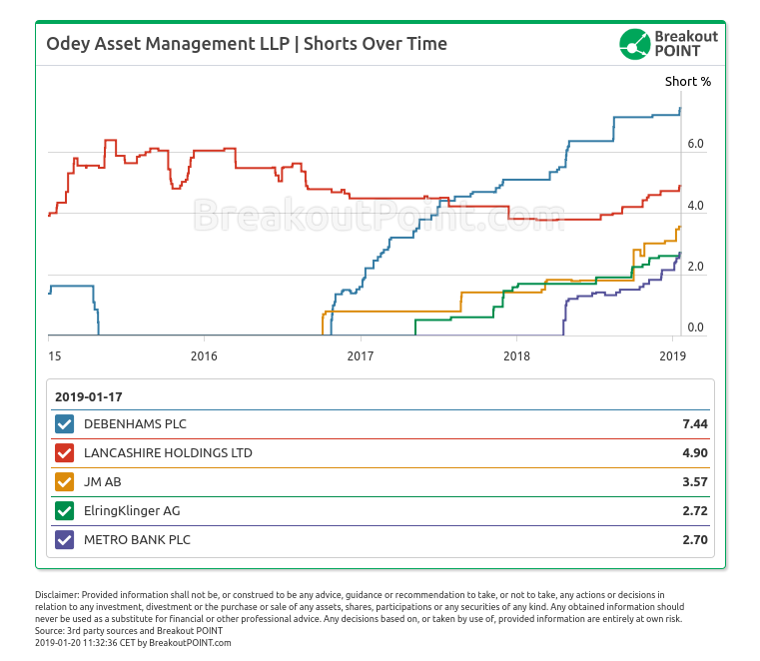Select the DEBENHAMS PLC legend label

135,424
